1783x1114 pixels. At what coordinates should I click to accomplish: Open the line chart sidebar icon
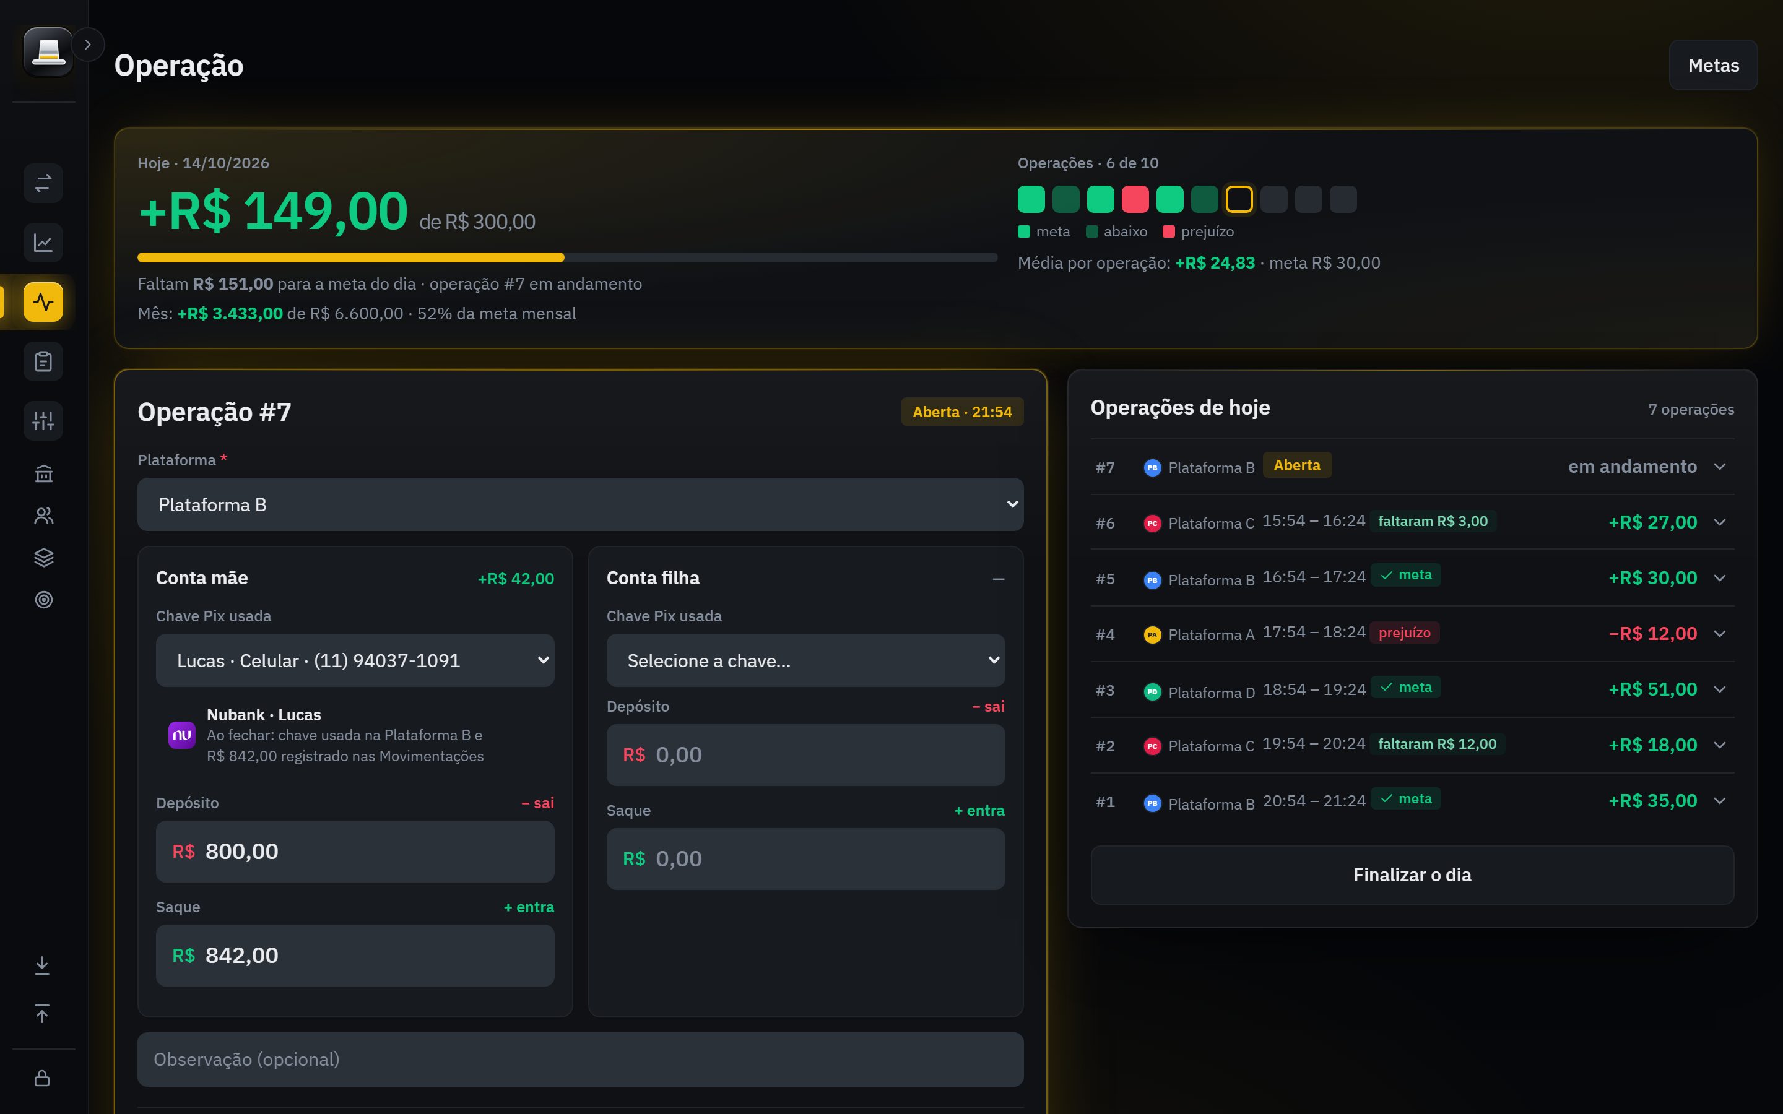point(43,243)
